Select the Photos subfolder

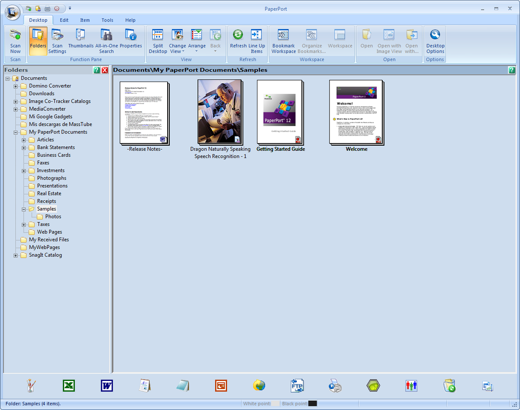[x=53, y=216]
